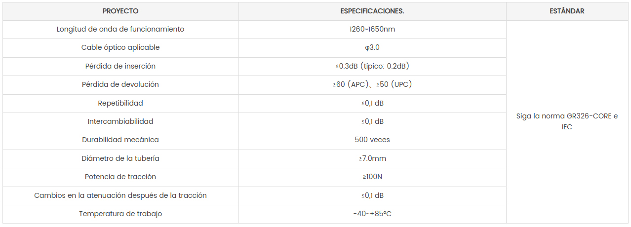Select the ≥60 (APC)、≥50 (UPC) cell

pyautogui.click(x=372, y=84)
